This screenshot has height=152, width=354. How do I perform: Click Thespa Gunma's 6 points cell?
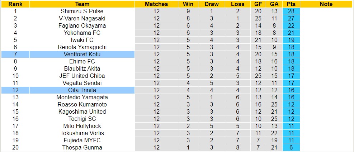291,147
